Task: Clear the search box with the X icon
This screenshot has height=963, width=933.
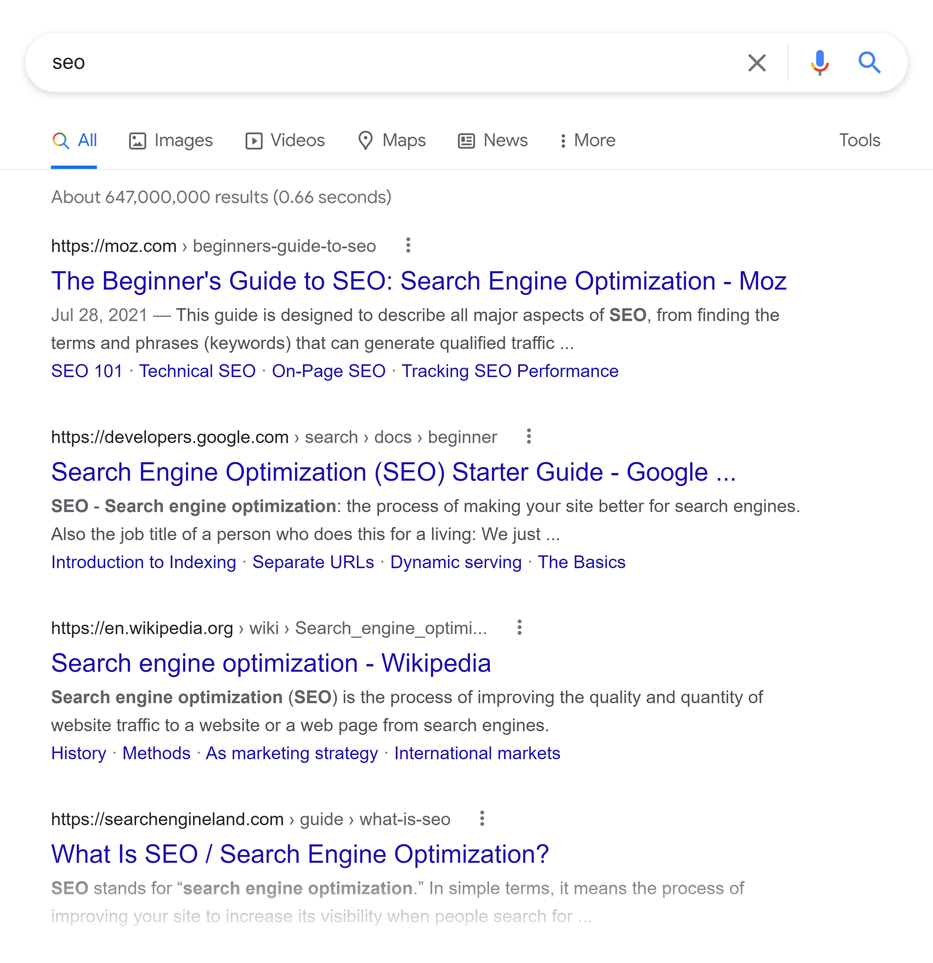Action: click(756, 63)
